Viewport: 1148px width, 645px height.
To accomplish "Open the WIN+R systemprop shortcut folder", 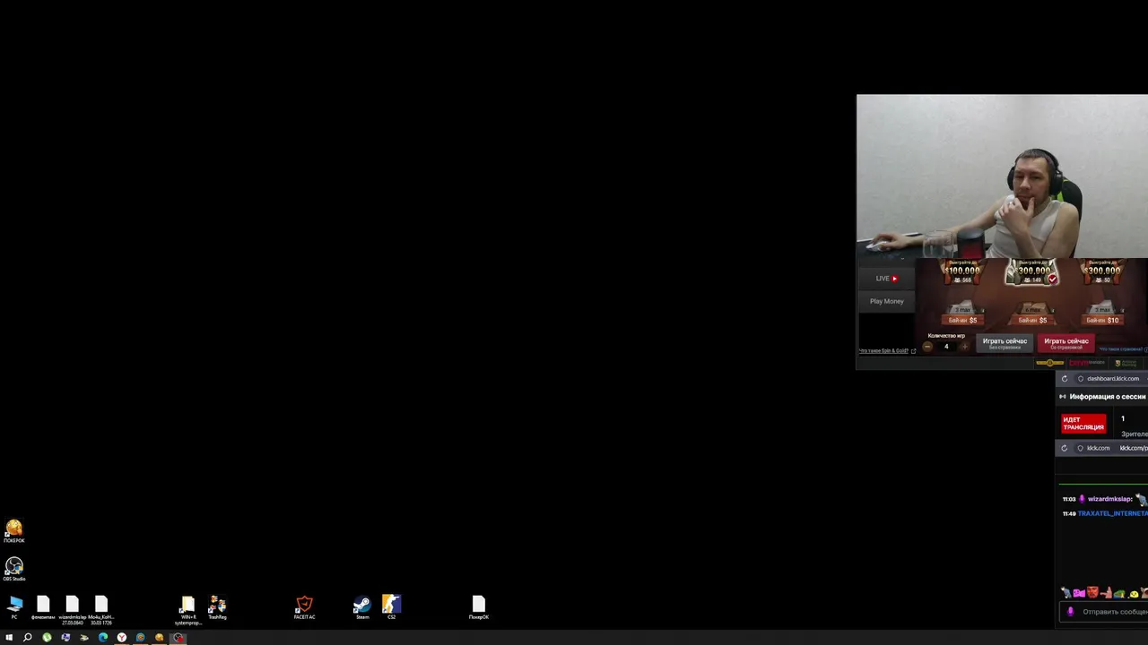I will coord(187,609).
